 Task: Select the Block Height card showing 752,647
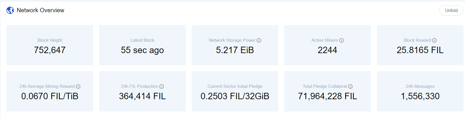50,45
